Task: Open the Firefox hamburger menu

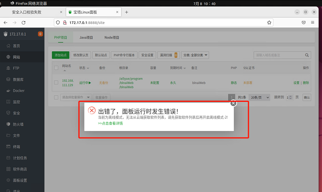Action: pyautogui.click(x=313, y=23)
